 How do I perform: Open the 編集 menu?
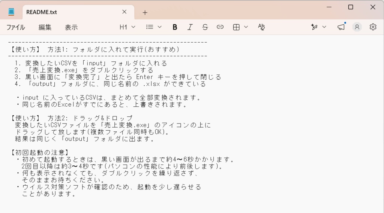click(x=45, y=27)
